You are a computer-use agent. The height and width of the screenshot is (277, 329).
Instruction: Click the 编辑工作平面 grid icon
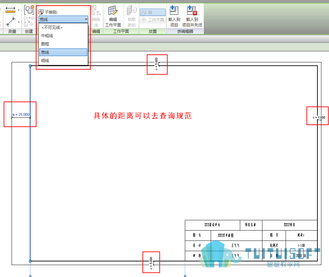(113, 11)
